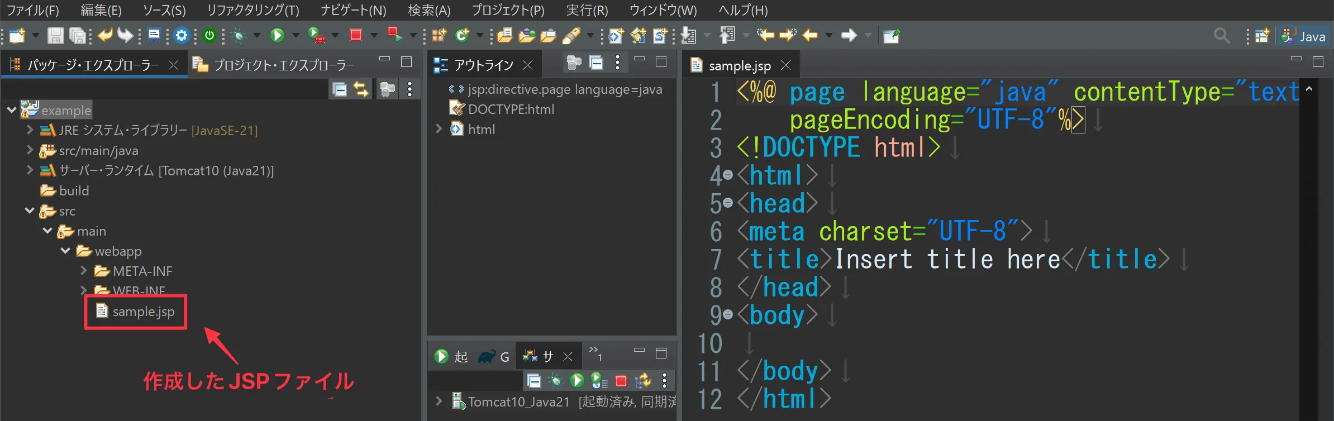Open the dropdown arrow next to the Debug icon
Image resolution: width=1334 pixels, height=421 pixels.
coord(256,36)
